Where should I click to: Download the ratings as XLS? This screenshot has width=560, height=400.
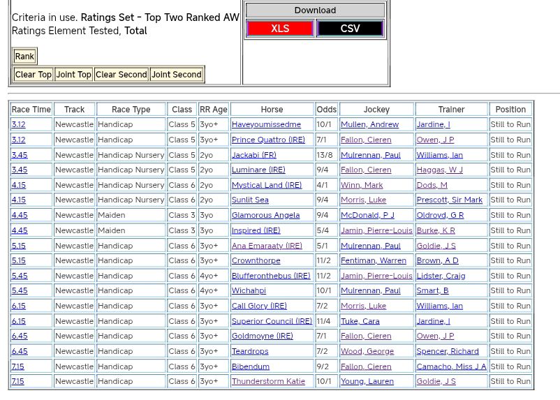(279, 29)
